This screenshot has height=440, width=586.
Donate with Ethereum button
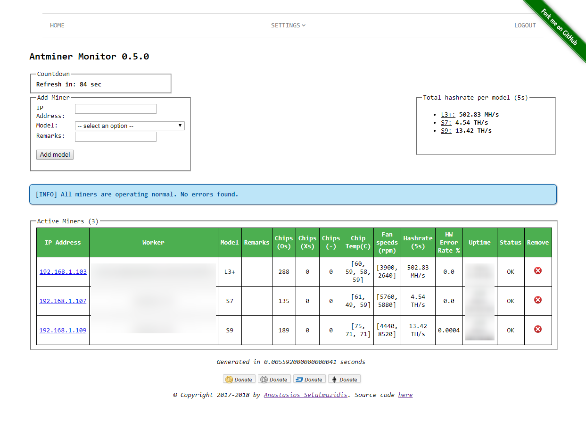tap(344, 379)
